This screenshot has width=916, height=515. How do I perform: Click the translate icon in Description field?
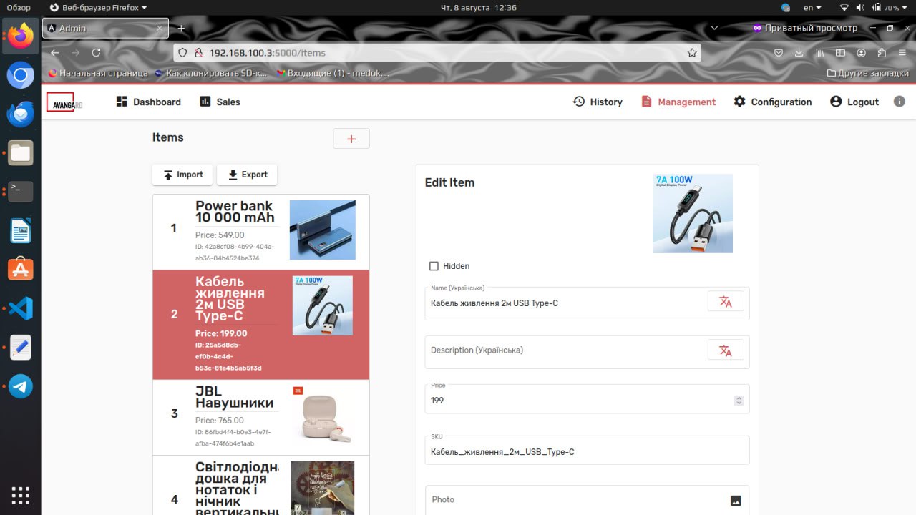click(x=725, y=350)
